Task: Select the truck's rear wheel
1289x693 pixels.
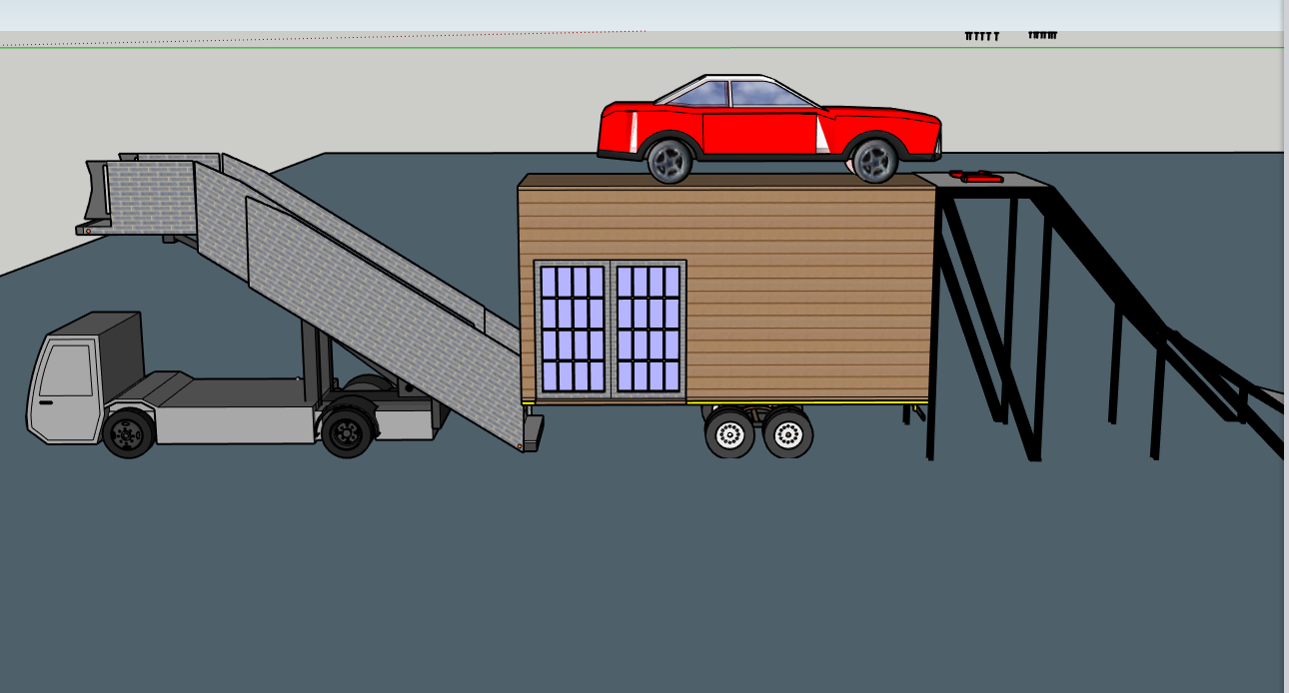Action: (347, 433)
